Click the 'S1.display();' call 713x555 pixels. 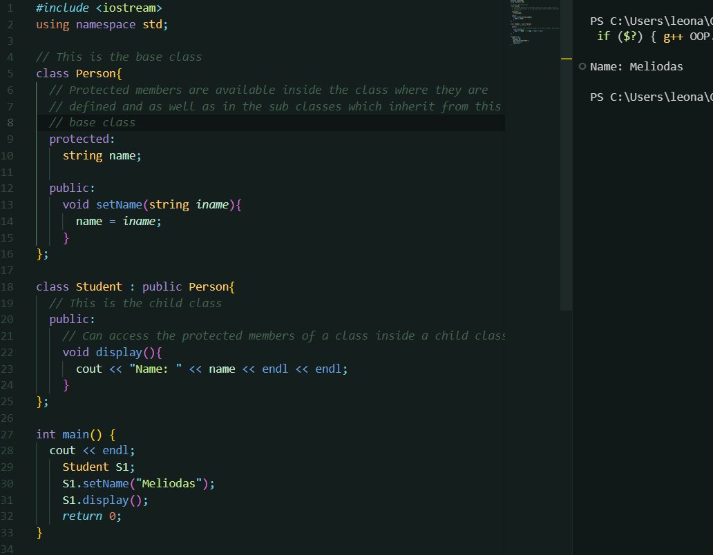[x=105, y=500]
